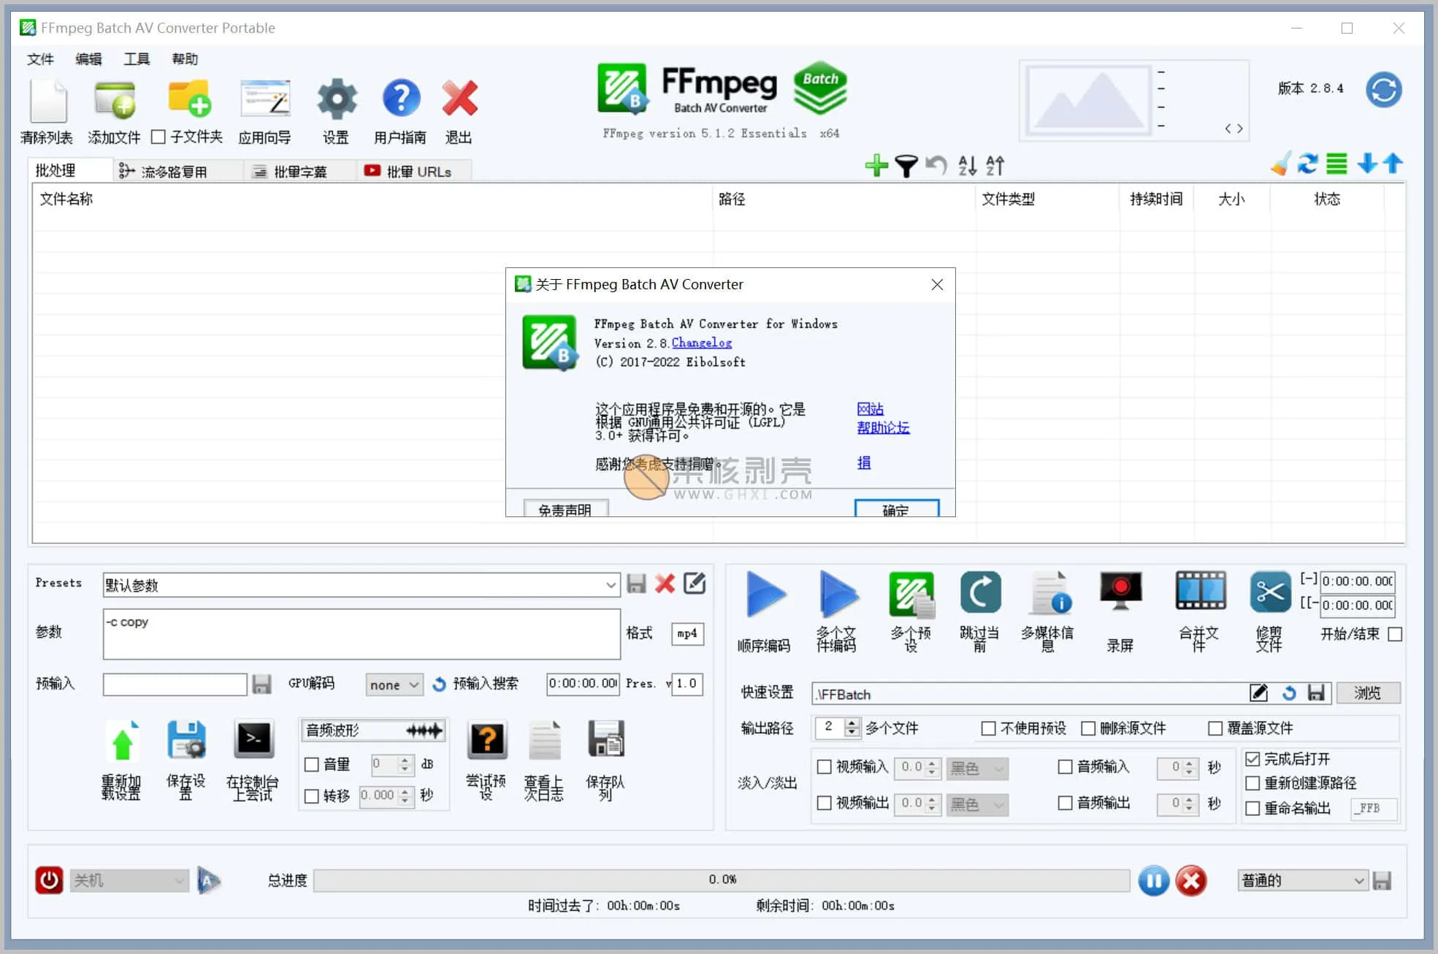Expand the Presets 默认参数 dropdown

[611, 585]
